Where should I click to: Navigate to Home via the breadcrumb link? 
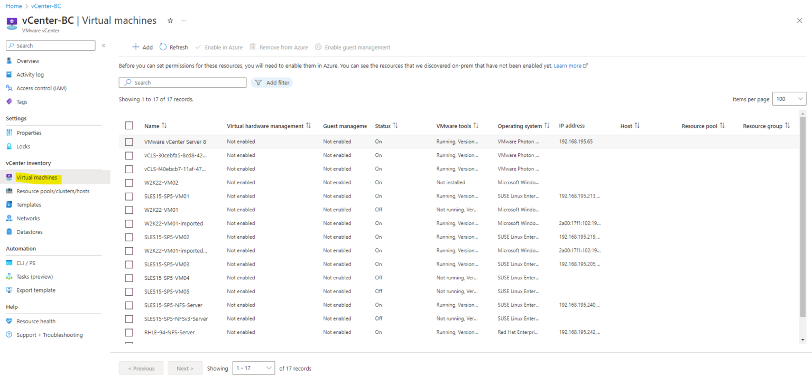(14, 6)
